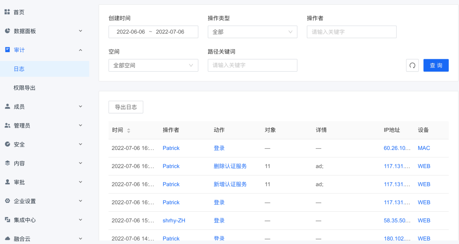Click the start date 2022-06-06 field
Viewport: 459px width, 244px height.
[x=130, y=32]
